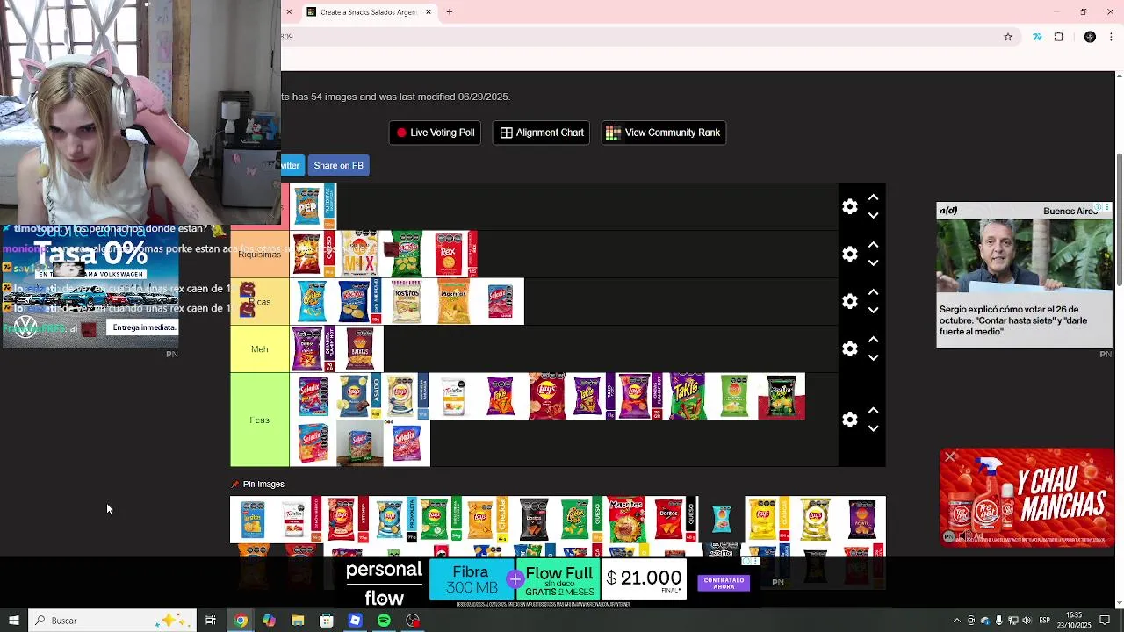Open the Alignment Chart

click(541, 133)
